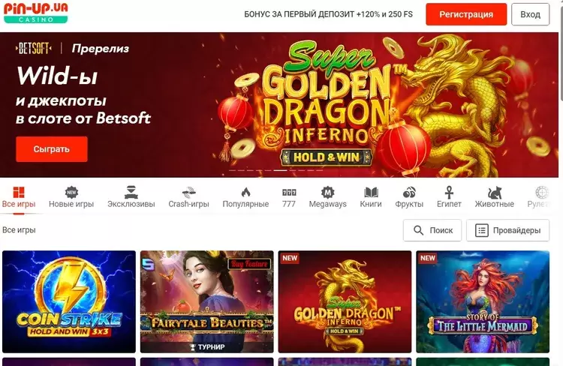This screenshot has width=563, height=366.
Task: Click the ТУРНИР label on Fairytale Beauties
Action: (207, 347)
